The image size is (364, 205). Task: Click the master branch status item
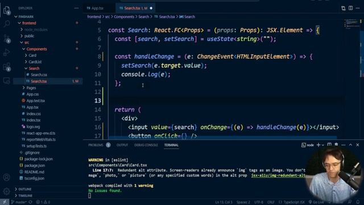tap(19, 202)
